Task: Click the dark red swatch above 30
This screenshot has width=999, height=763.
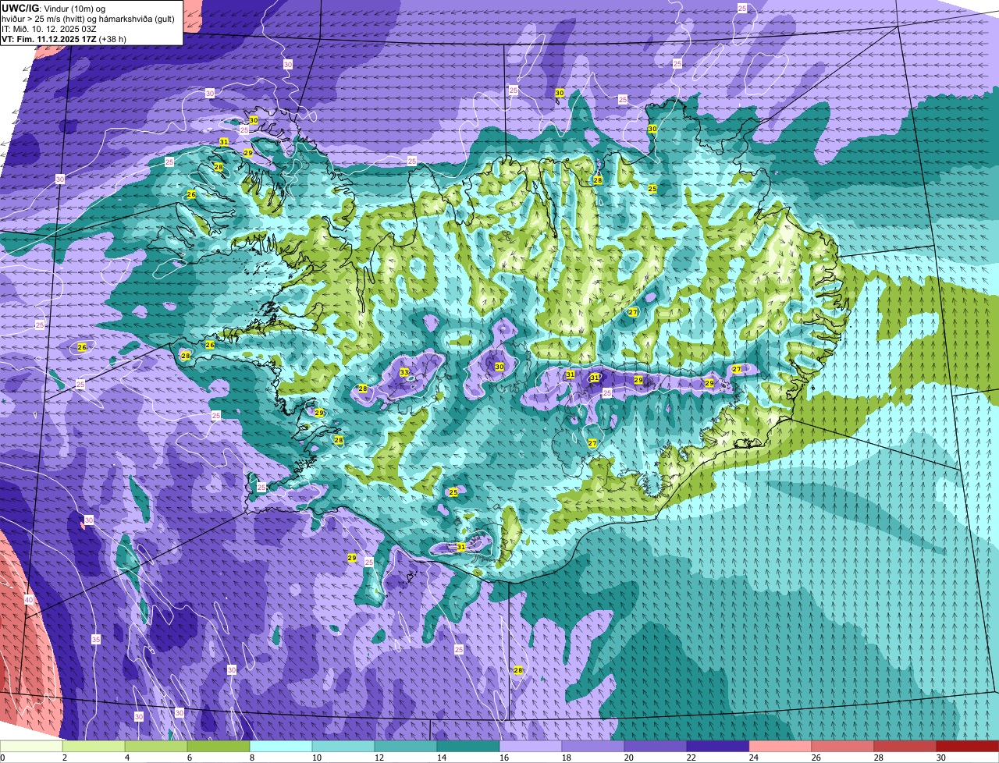Action: tap(968, 746)
